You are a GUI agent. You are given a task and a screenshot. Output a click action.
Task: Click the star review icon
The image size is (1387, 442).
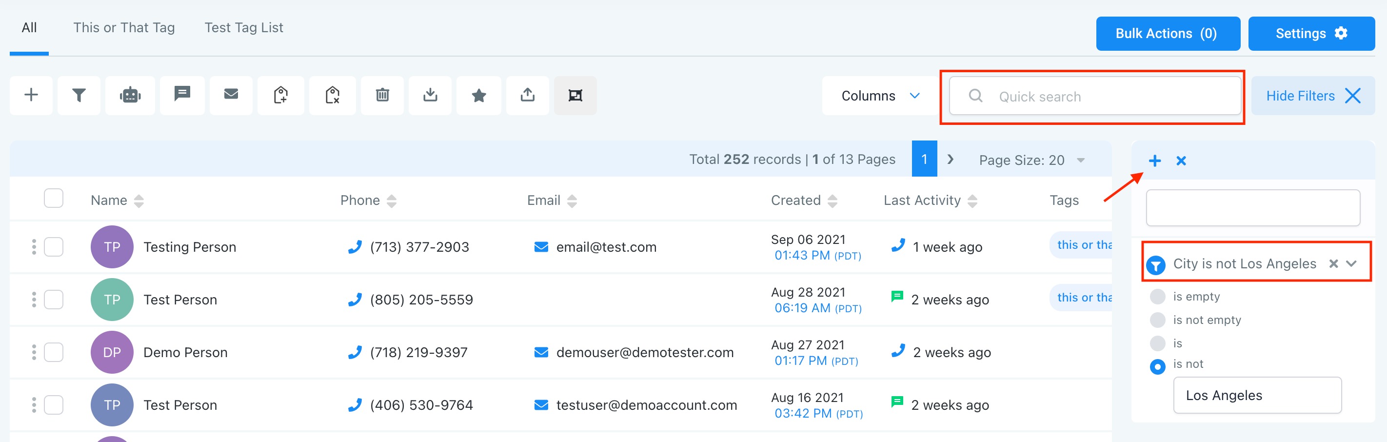478,95
